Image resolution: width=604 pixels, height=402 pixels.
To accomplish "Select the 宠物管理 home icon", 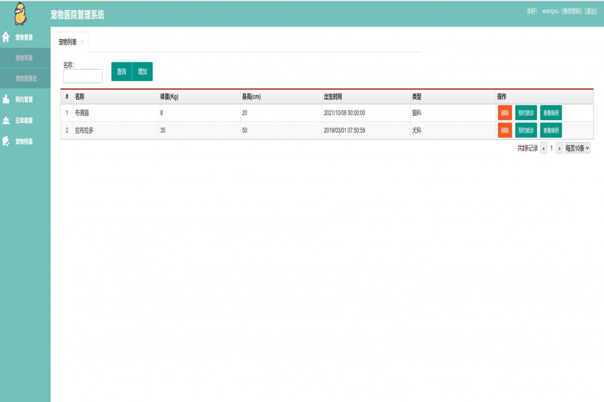I will click(6, 37).
